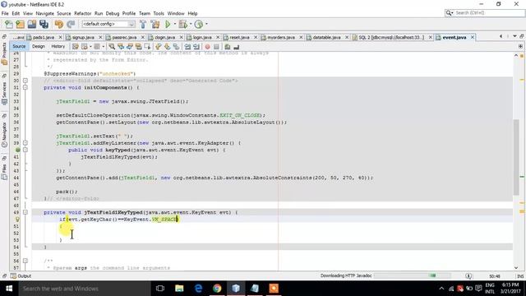Click the New File toolbar icon
The width and height of the screenshot is (526, 296).
[x=9, y=24]
